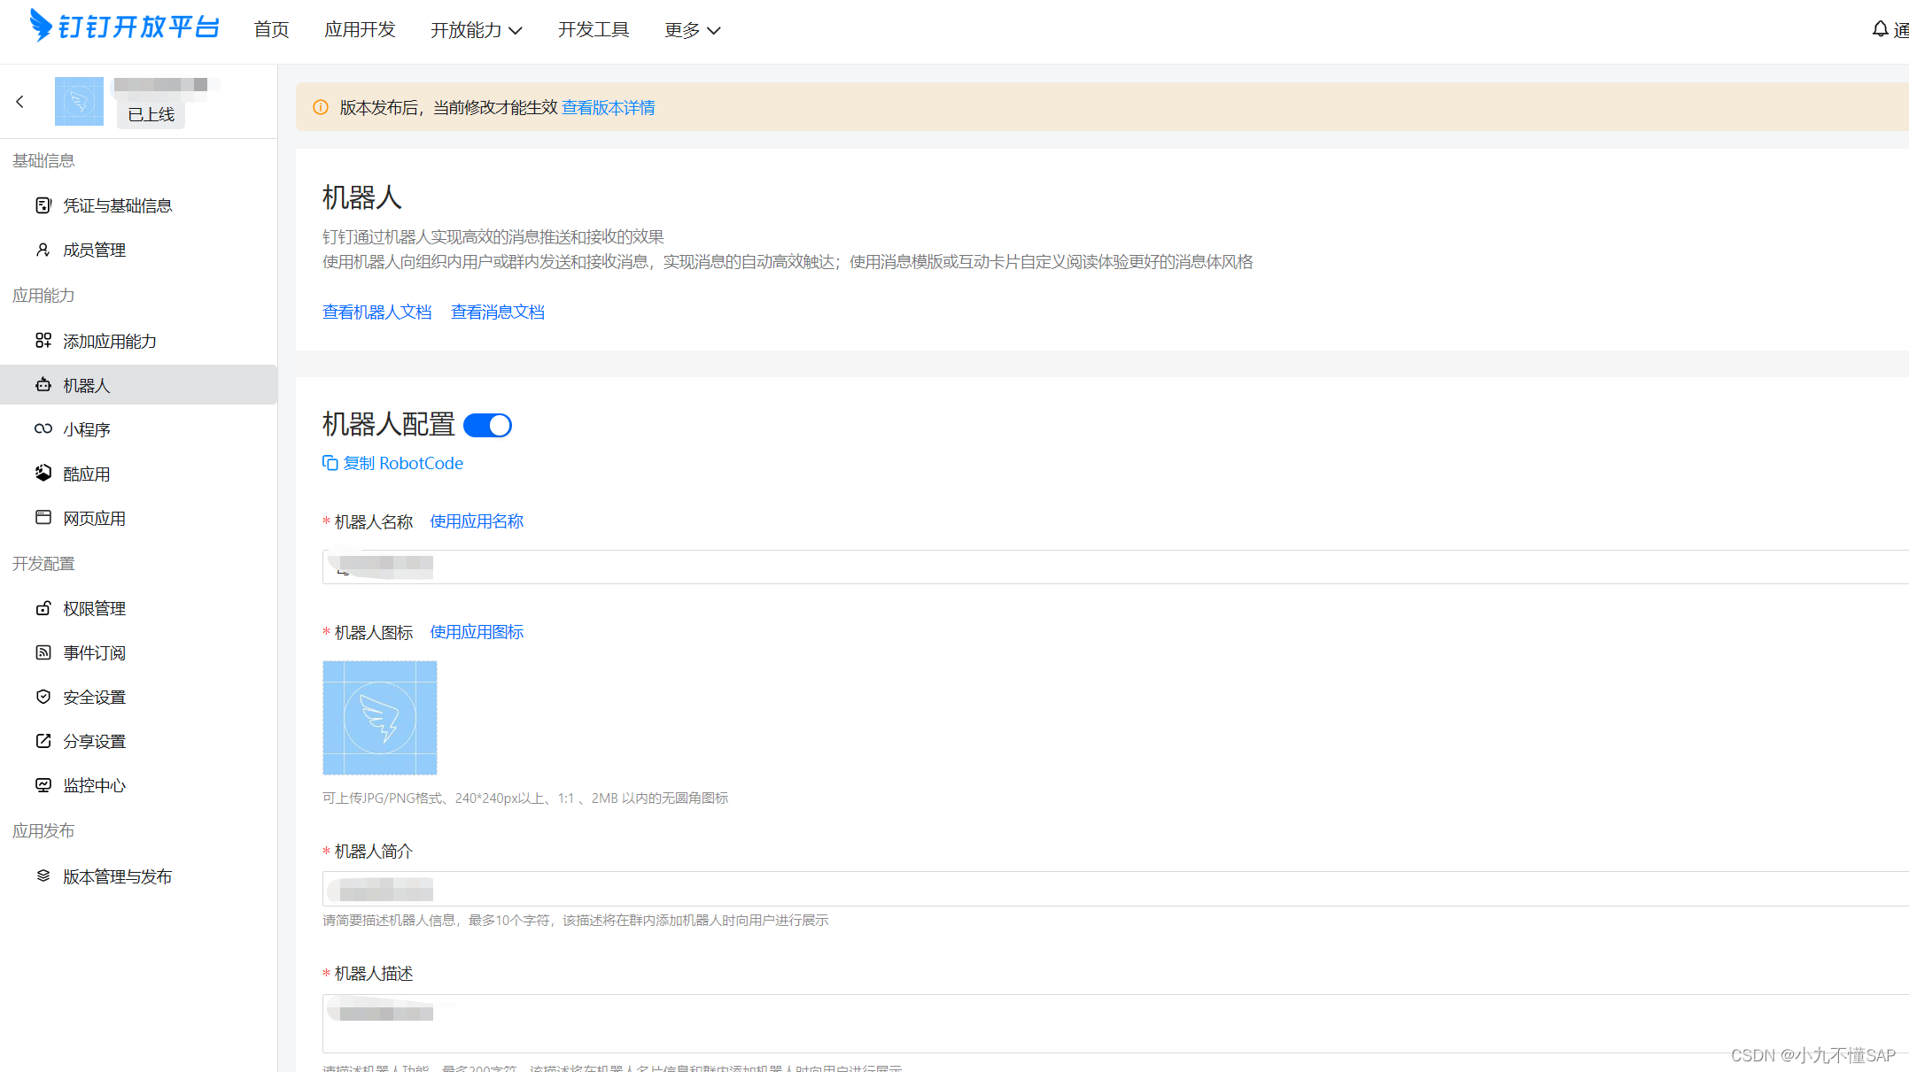This screenshot has width=1909, height=1072.
Task: Open the 查看机器人文档 link
Action: pos(377,312)
